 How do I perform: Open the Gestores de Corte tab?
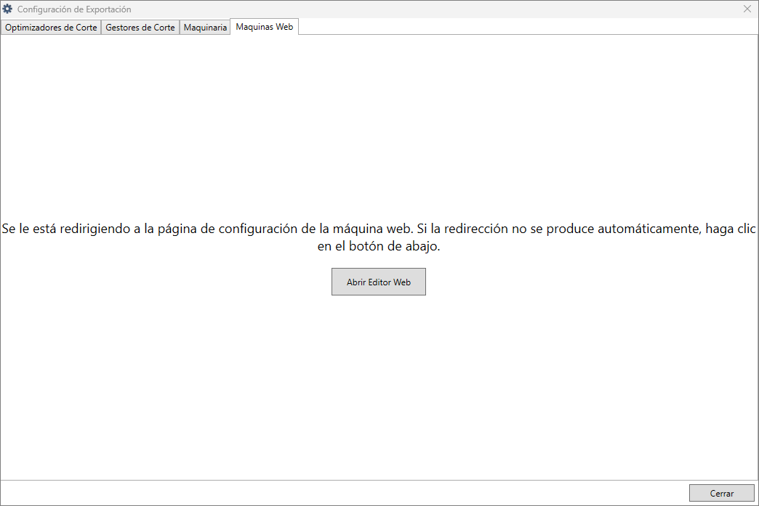[x=140, y=28]
